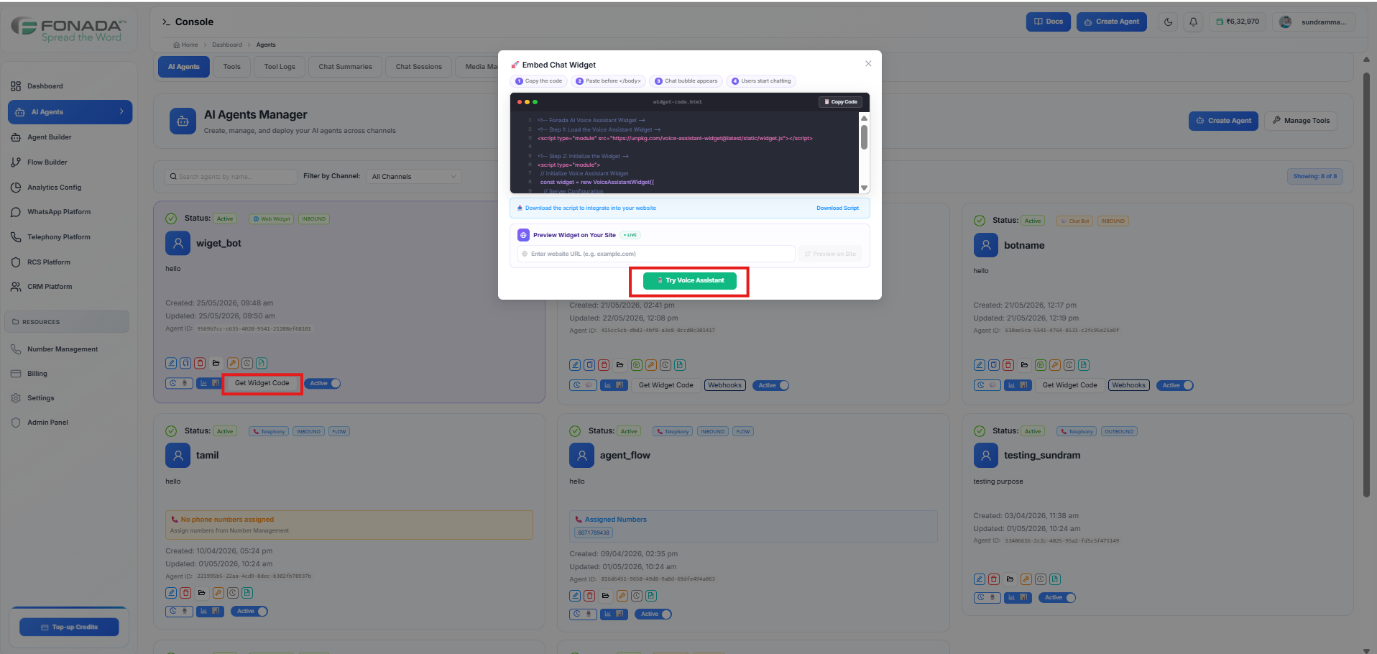The image size is (1377, 654).
Task: Copy the widget code with Copy Code
Action: [x=840, y=102]
